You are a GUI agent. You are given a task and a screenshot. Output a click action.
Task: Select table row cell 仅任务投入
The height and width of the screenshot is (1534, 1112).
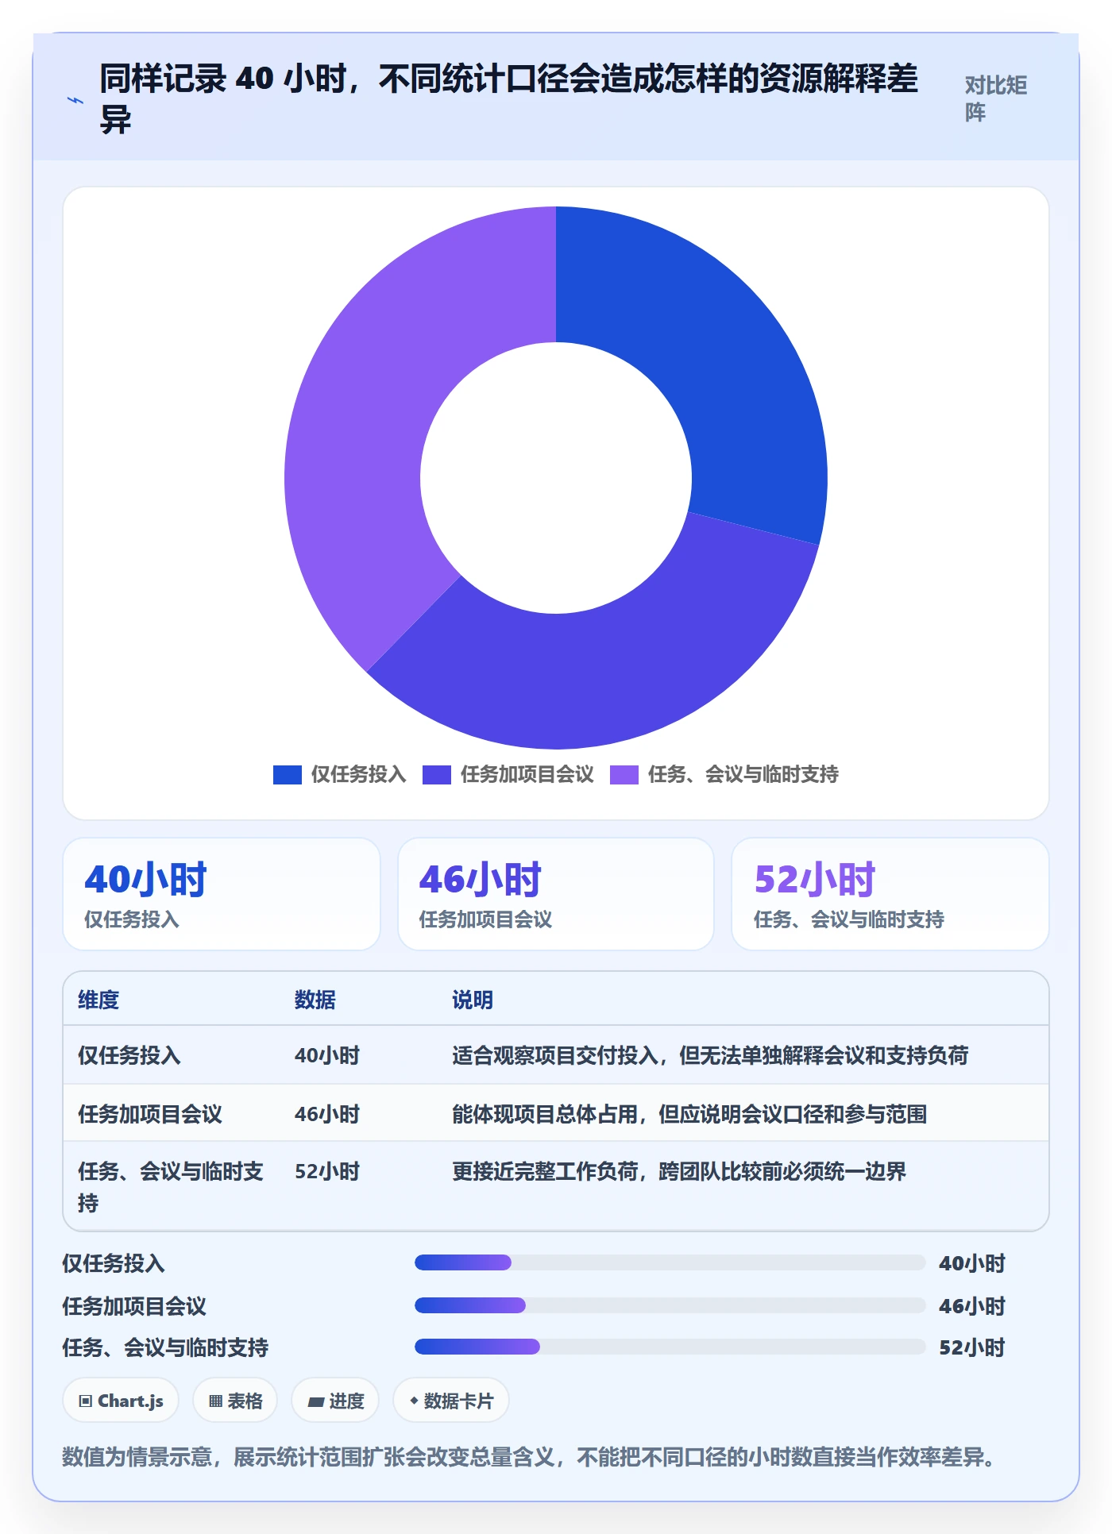[129, 1055]
